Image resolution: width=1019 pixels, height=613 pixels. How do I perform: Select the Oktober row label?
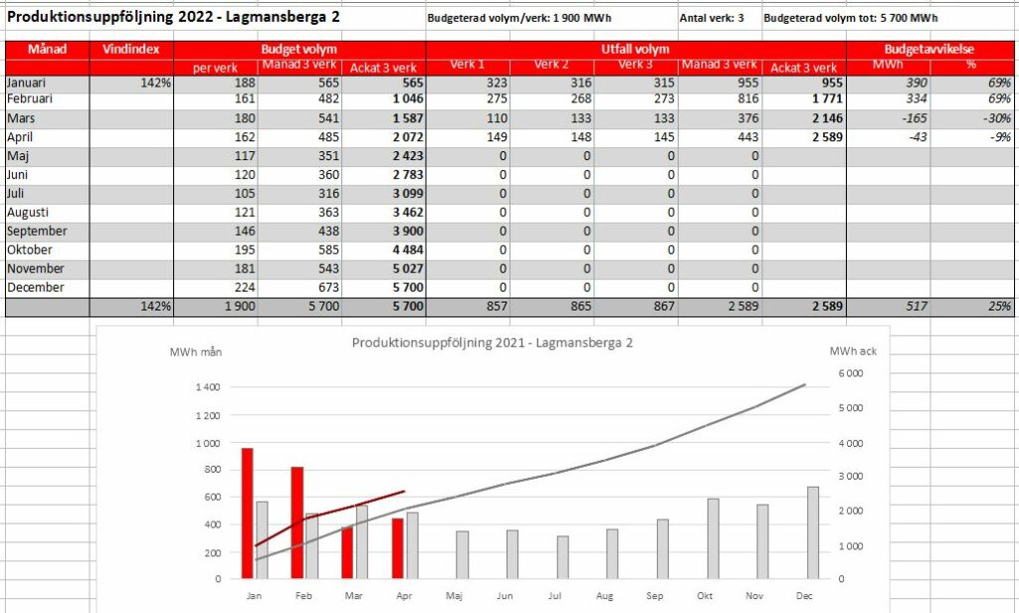(30, 250)
